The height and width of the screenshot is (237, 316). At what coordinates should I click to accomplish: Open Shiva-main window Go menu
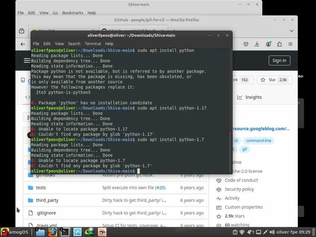click(x=55, y=13)
